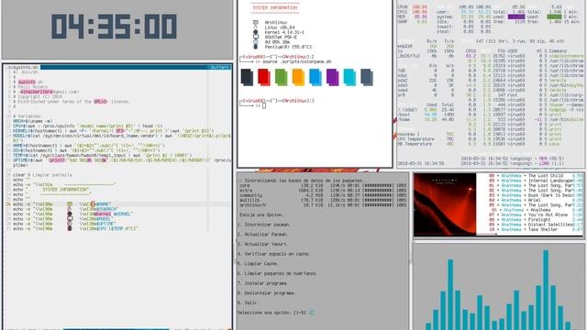587x330 pixels.
Task: Click the Buffers label in editor tabline
Action: [219, 67]
